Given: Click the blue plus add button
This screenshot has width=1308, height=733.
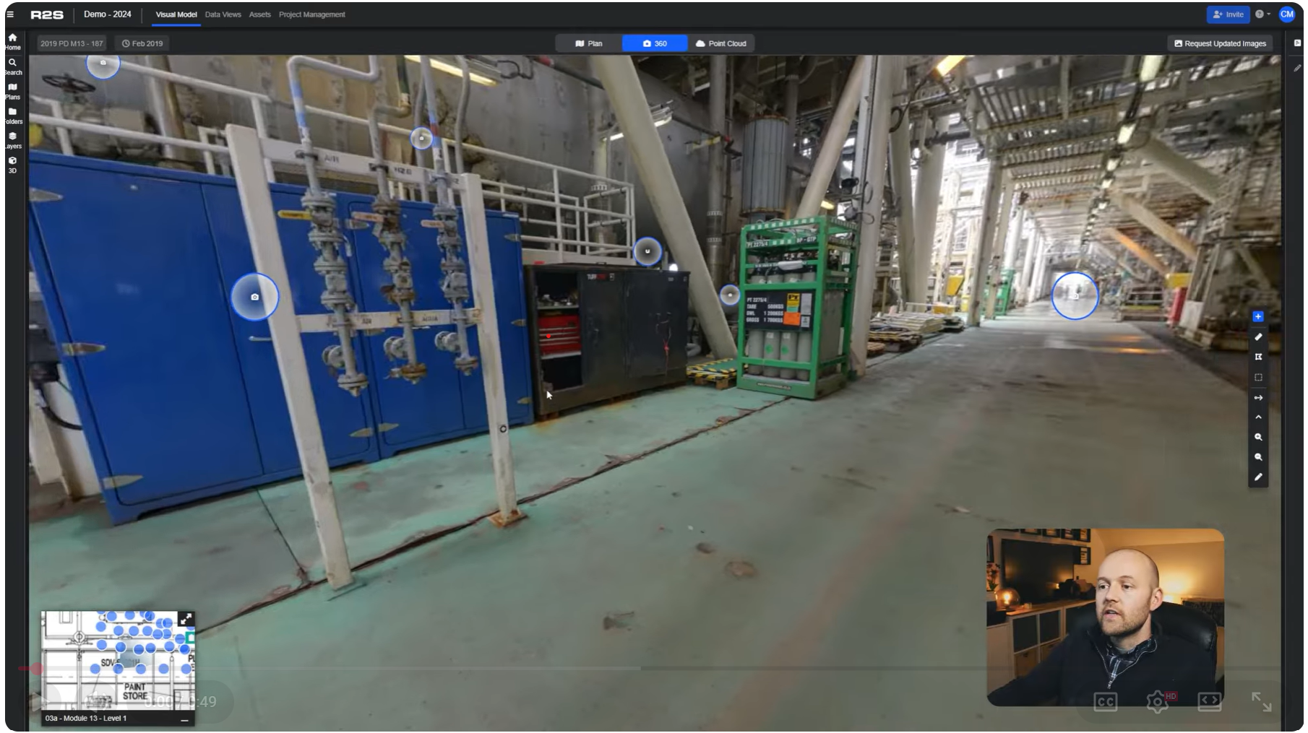Looking at the screenshot, I should tap(1258, 316).
